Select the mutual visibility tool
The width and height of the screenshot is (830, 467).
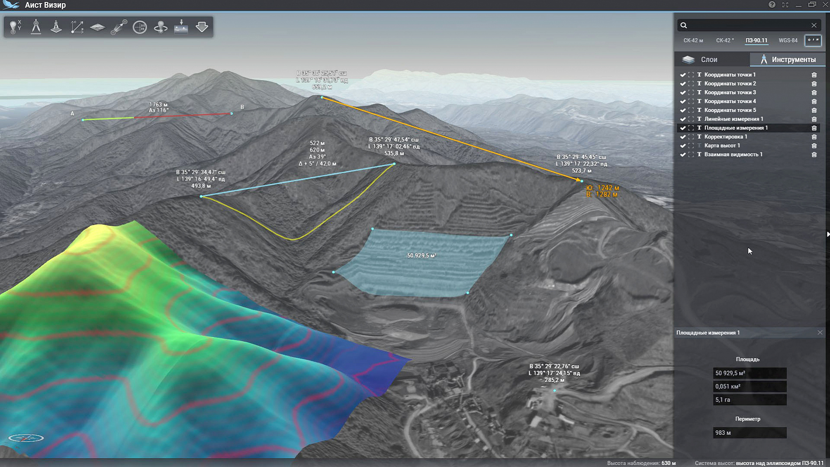tap(119, 27)
